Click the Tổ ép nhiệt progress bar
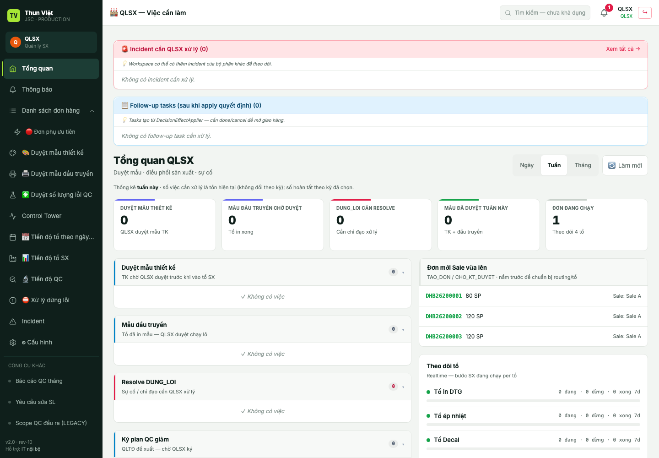Viewport: 659px width, 458px height. tap(533, 425)
